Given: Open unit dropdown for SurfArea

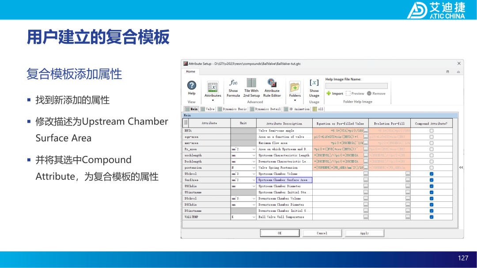Looking at the screenshot, I should [x=254, y=180].
